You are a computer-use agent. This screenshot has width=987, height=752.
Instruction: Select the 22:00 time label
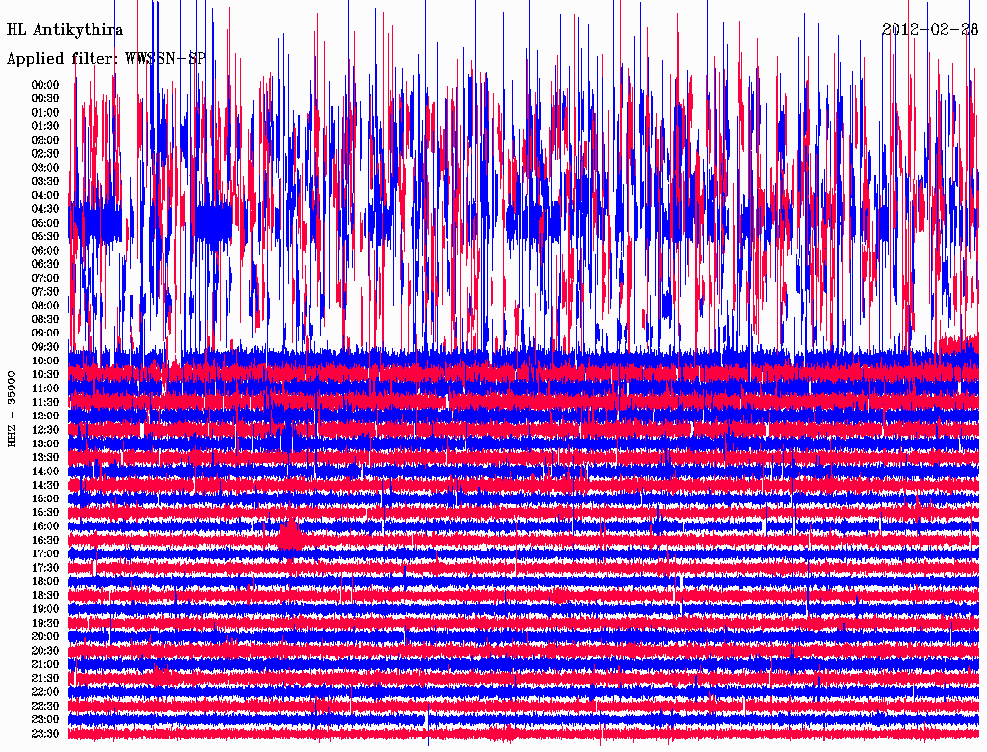[x=45, y=692]
